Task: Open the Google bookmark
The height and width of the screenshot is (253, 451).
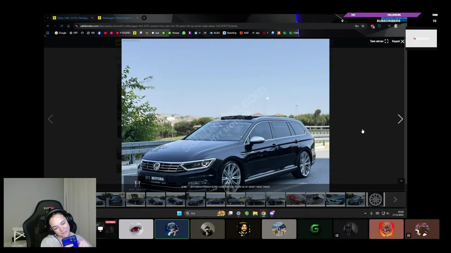Action: coord(61,33)
